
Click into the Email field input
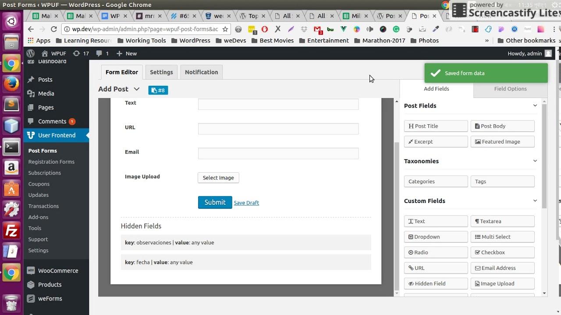point(278,153)
